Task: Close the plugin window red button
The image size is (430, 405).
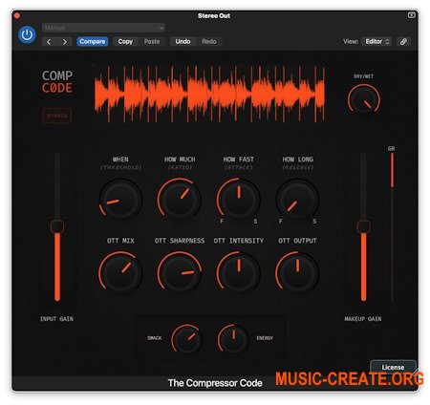Action: click(x=17, y=15)
